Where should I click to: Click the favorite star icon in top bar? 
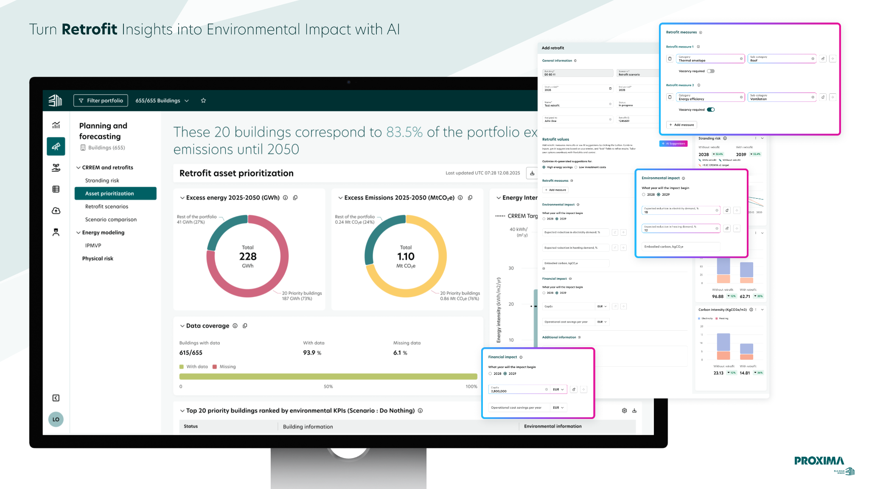203,101
